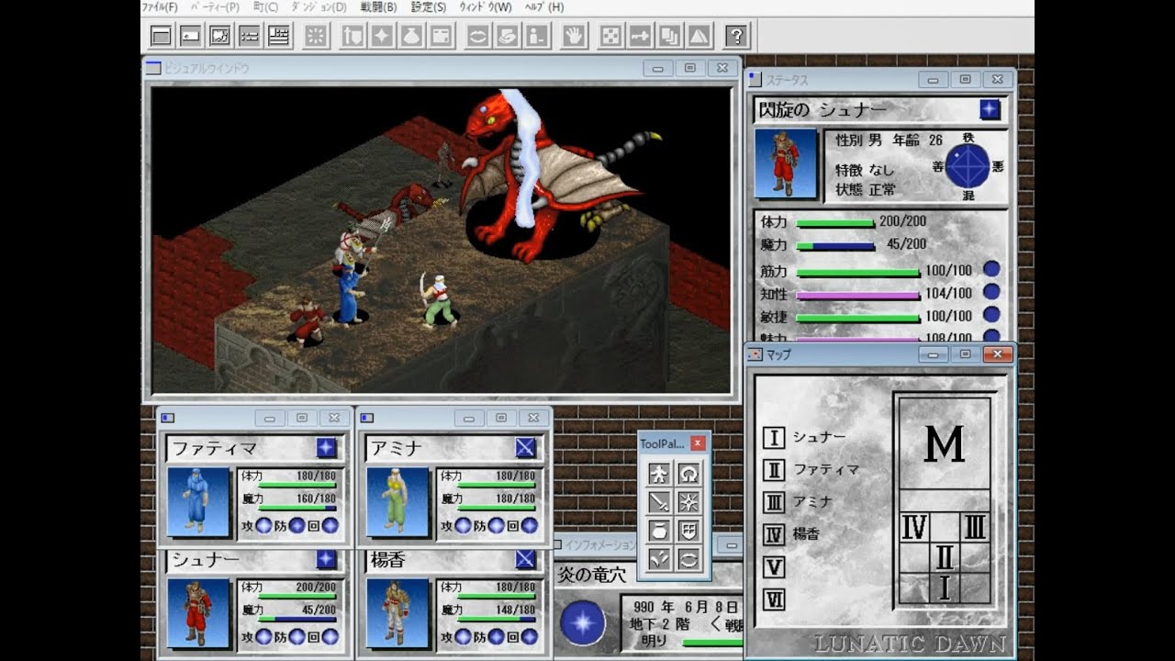Click the detailed list layout toolbar icon

(x=279, y=37)
